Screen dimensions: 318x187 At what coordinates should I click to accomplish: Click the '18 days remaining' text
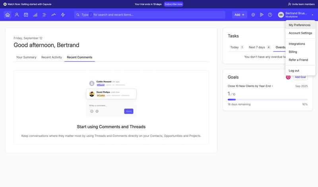point(239,104)
